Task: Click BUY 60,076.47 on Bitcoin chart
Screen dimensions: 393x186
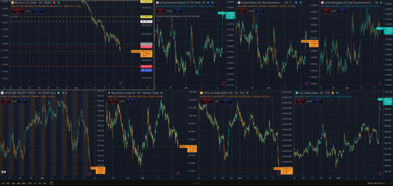Action: point(38,10)
